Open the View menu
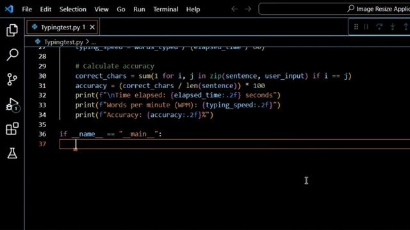 click(101, 10)
